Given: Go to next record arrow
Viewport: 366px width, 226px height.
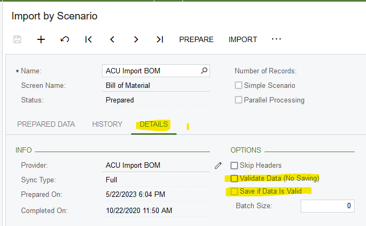Looking at the screenshot, I should pyautogui.click(x=136, y=39).
